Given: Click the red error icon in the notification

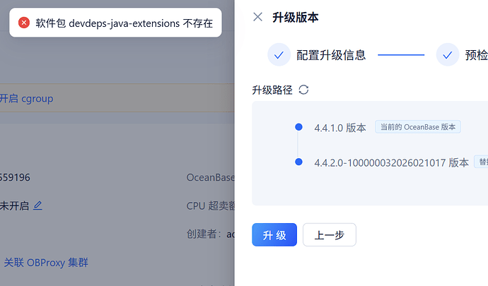Looking at the screenshot, I should [24, 23].
